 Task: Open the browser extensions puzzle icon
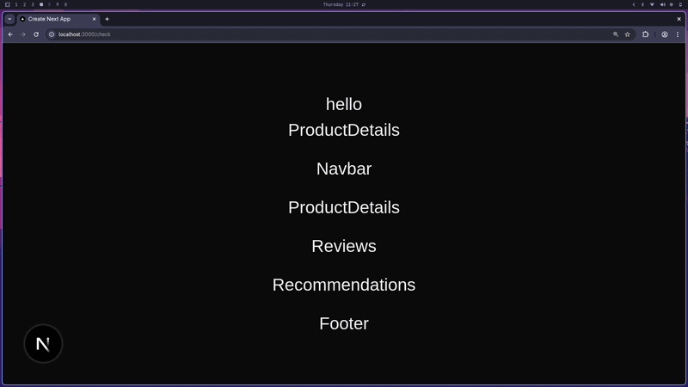646,34
